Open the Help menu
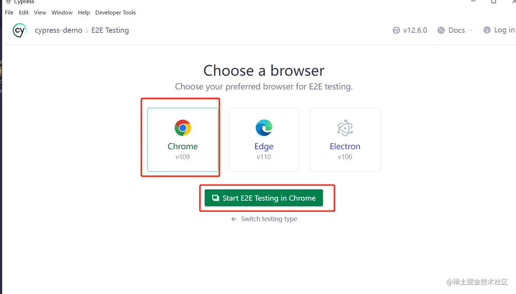 pyautogui.click(x=84, y=13)
